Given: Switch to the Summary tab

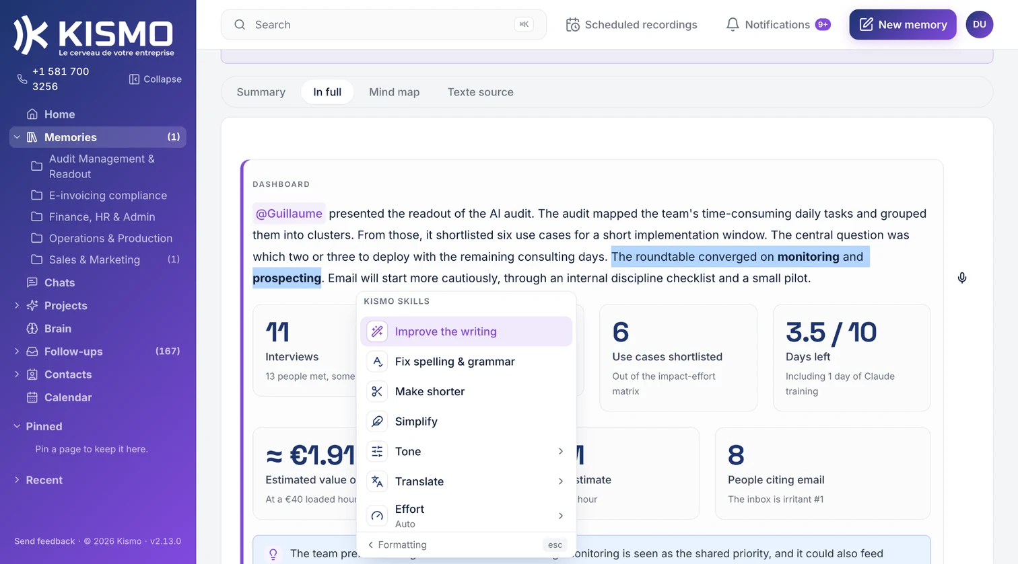Looking at the screenshot, I should pyautogui.click(x=261, y=92).
